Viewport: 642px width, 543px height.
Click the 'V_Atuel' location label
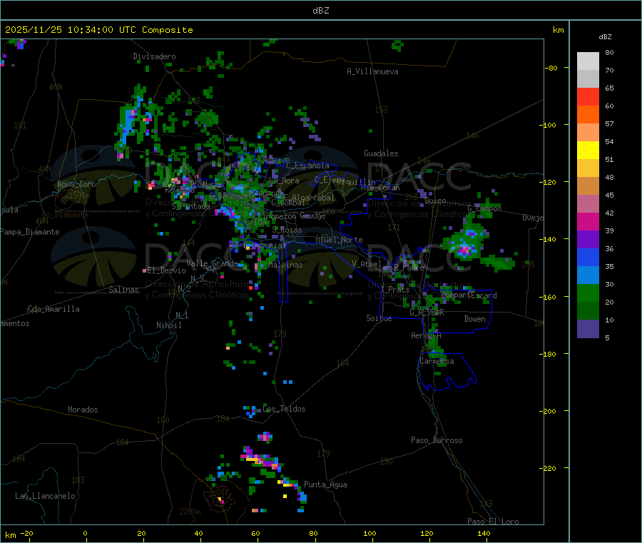[367, 264]
